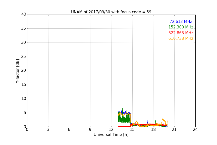Click the x-axis tick label '9'

click(x=90, y=130)
